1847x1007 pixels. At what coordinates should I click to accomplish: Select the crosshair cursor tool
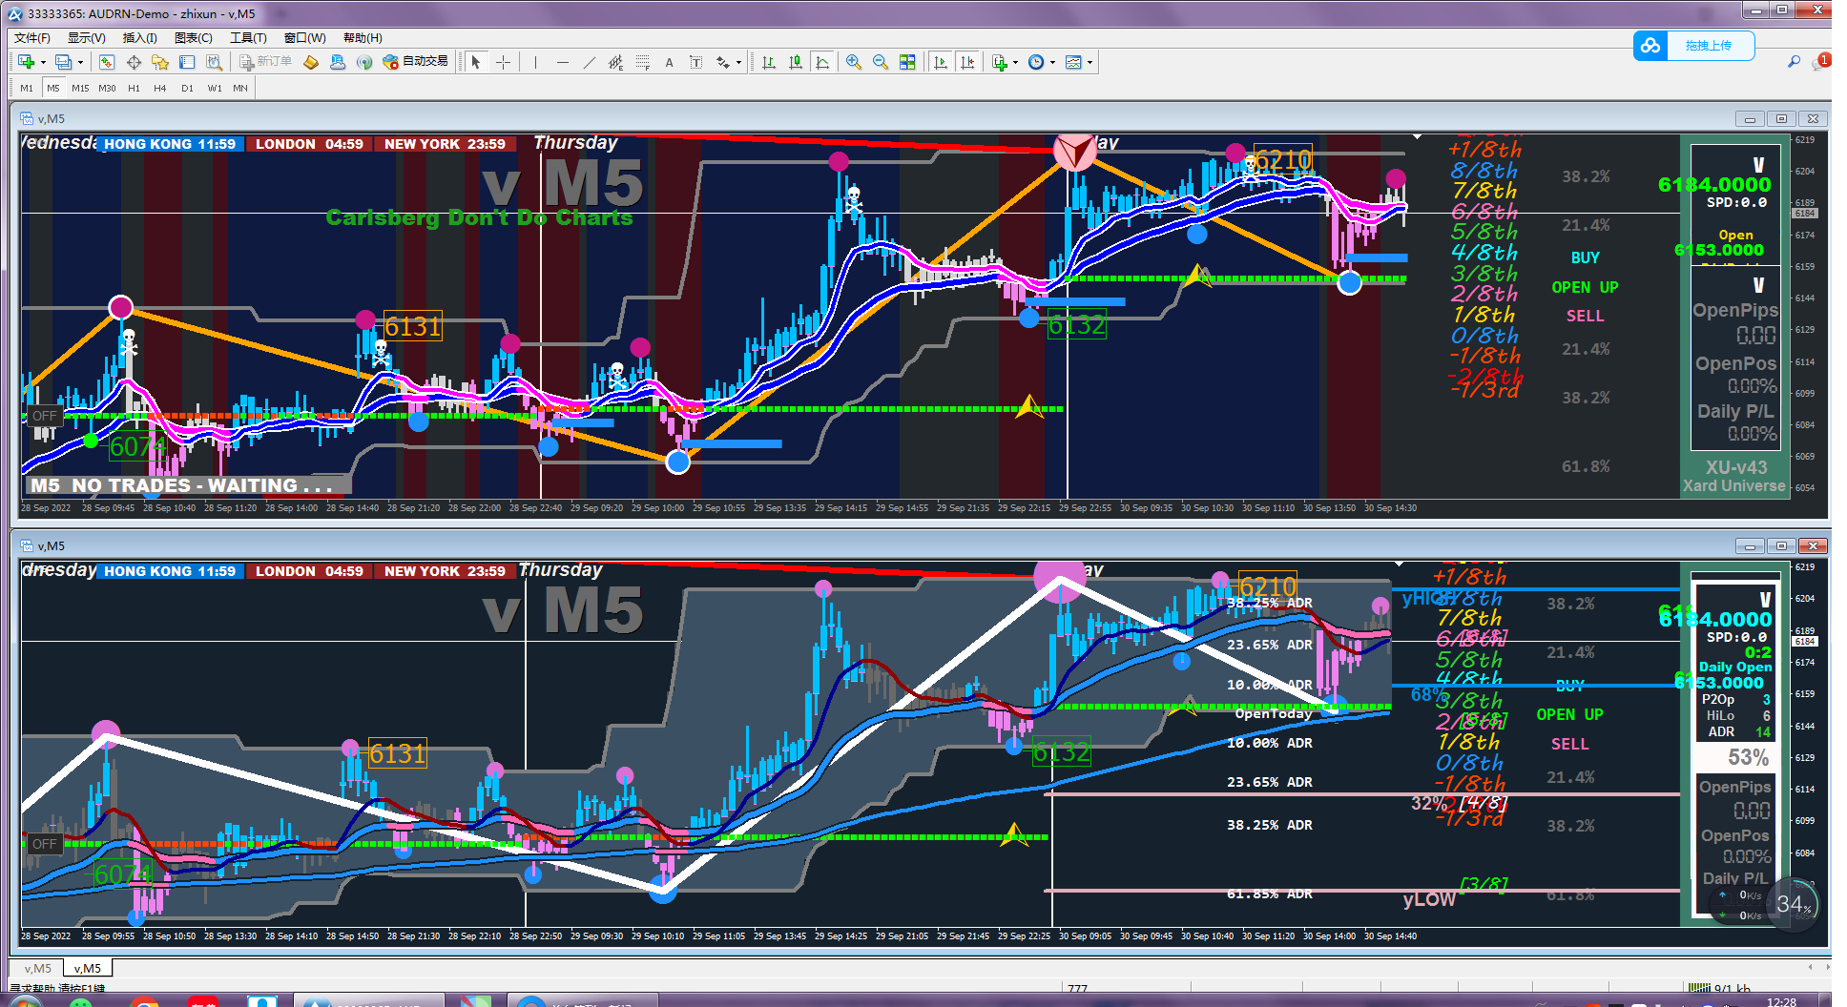click(x=504, y=62)
